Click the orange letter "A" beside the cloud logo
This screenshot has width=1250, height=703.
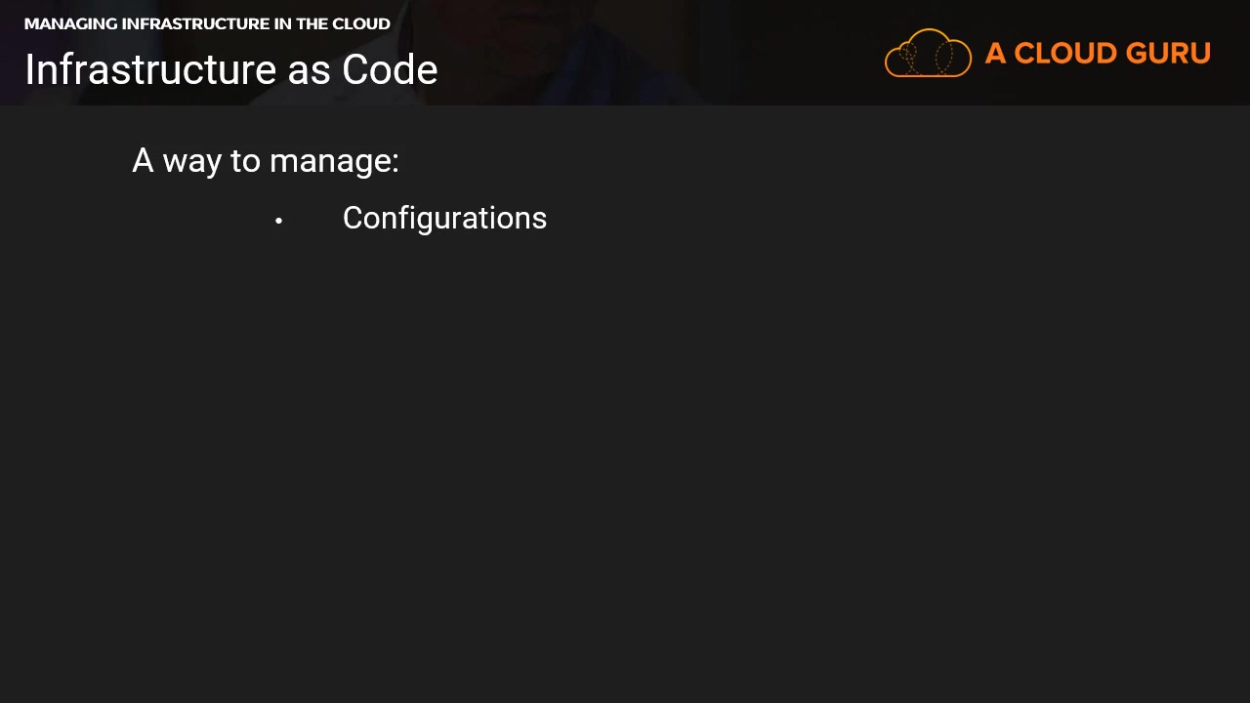[x=995, y=54]
